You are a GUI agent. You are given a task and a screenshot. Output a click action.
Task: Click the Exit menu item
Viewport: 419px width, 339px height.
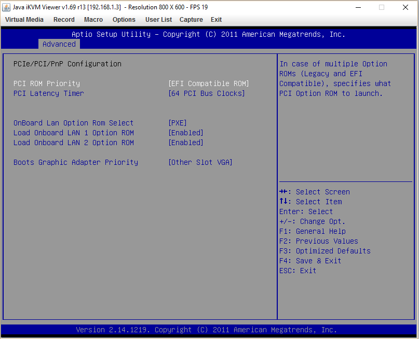pos(216,20)
